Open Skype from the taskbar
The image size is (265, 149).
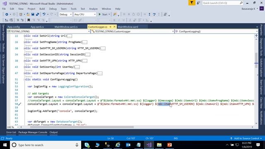(x=87, y=145)
